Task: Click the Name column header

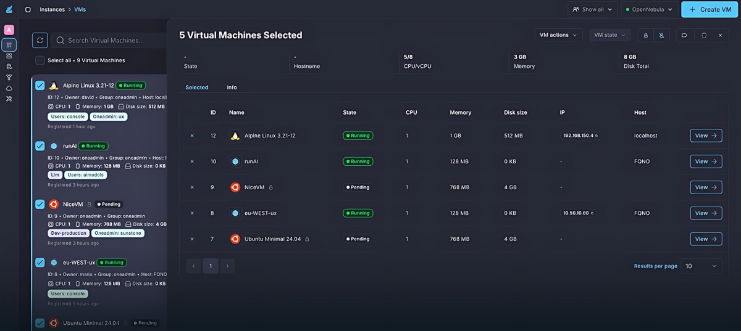Action: (237, 113)
